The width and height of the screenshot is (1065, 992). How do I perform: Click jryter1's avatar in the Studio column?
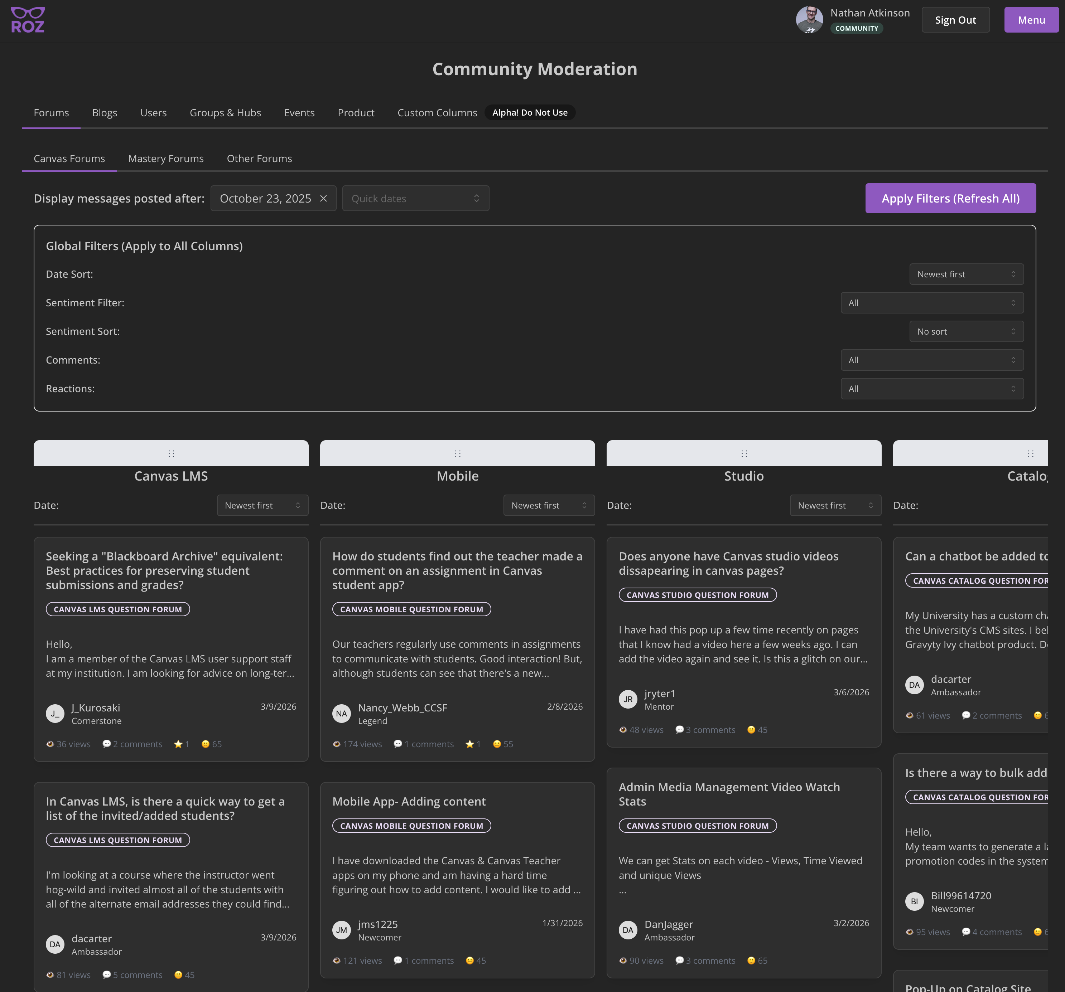[x=628, y=699]
